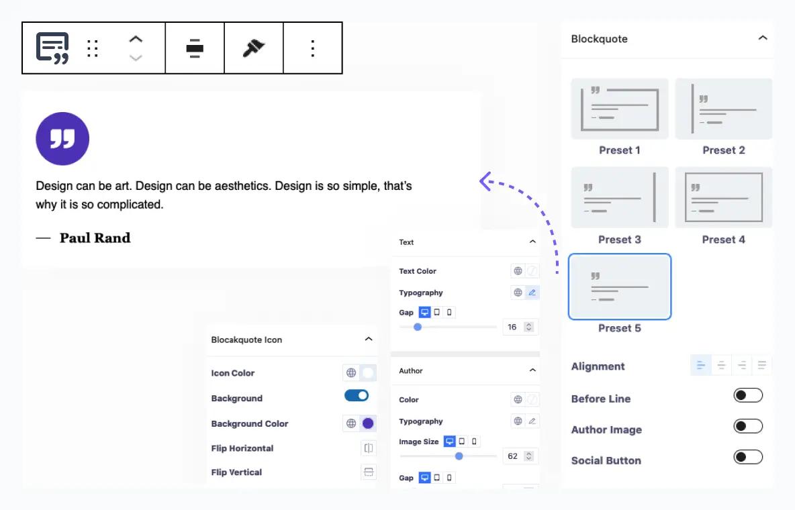Viewport: 795px width, 510px height.
Task: Collapse the Blockquote panel
Action: pos(763,38)
